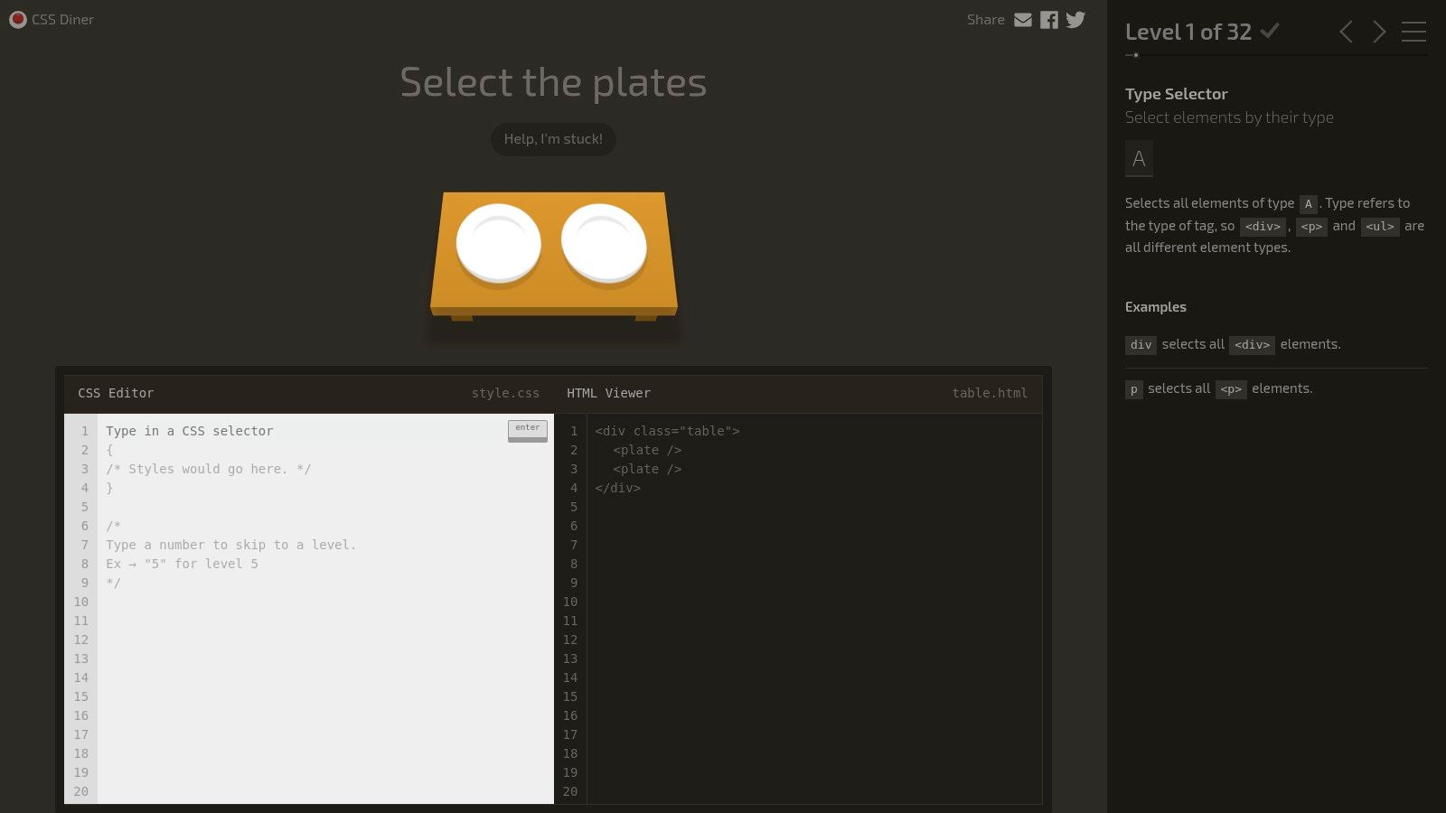Viewport: 1446px width, 813px height.
Task: Click the level progress bar
Action: (1276, 55)
